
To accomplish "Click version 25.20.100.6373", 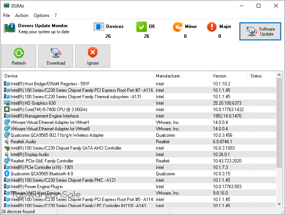I will [227, 103].
